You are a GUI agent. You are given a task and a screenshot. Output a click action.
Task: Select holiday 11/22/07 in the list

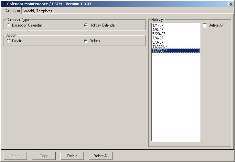(x=176, y=47)
